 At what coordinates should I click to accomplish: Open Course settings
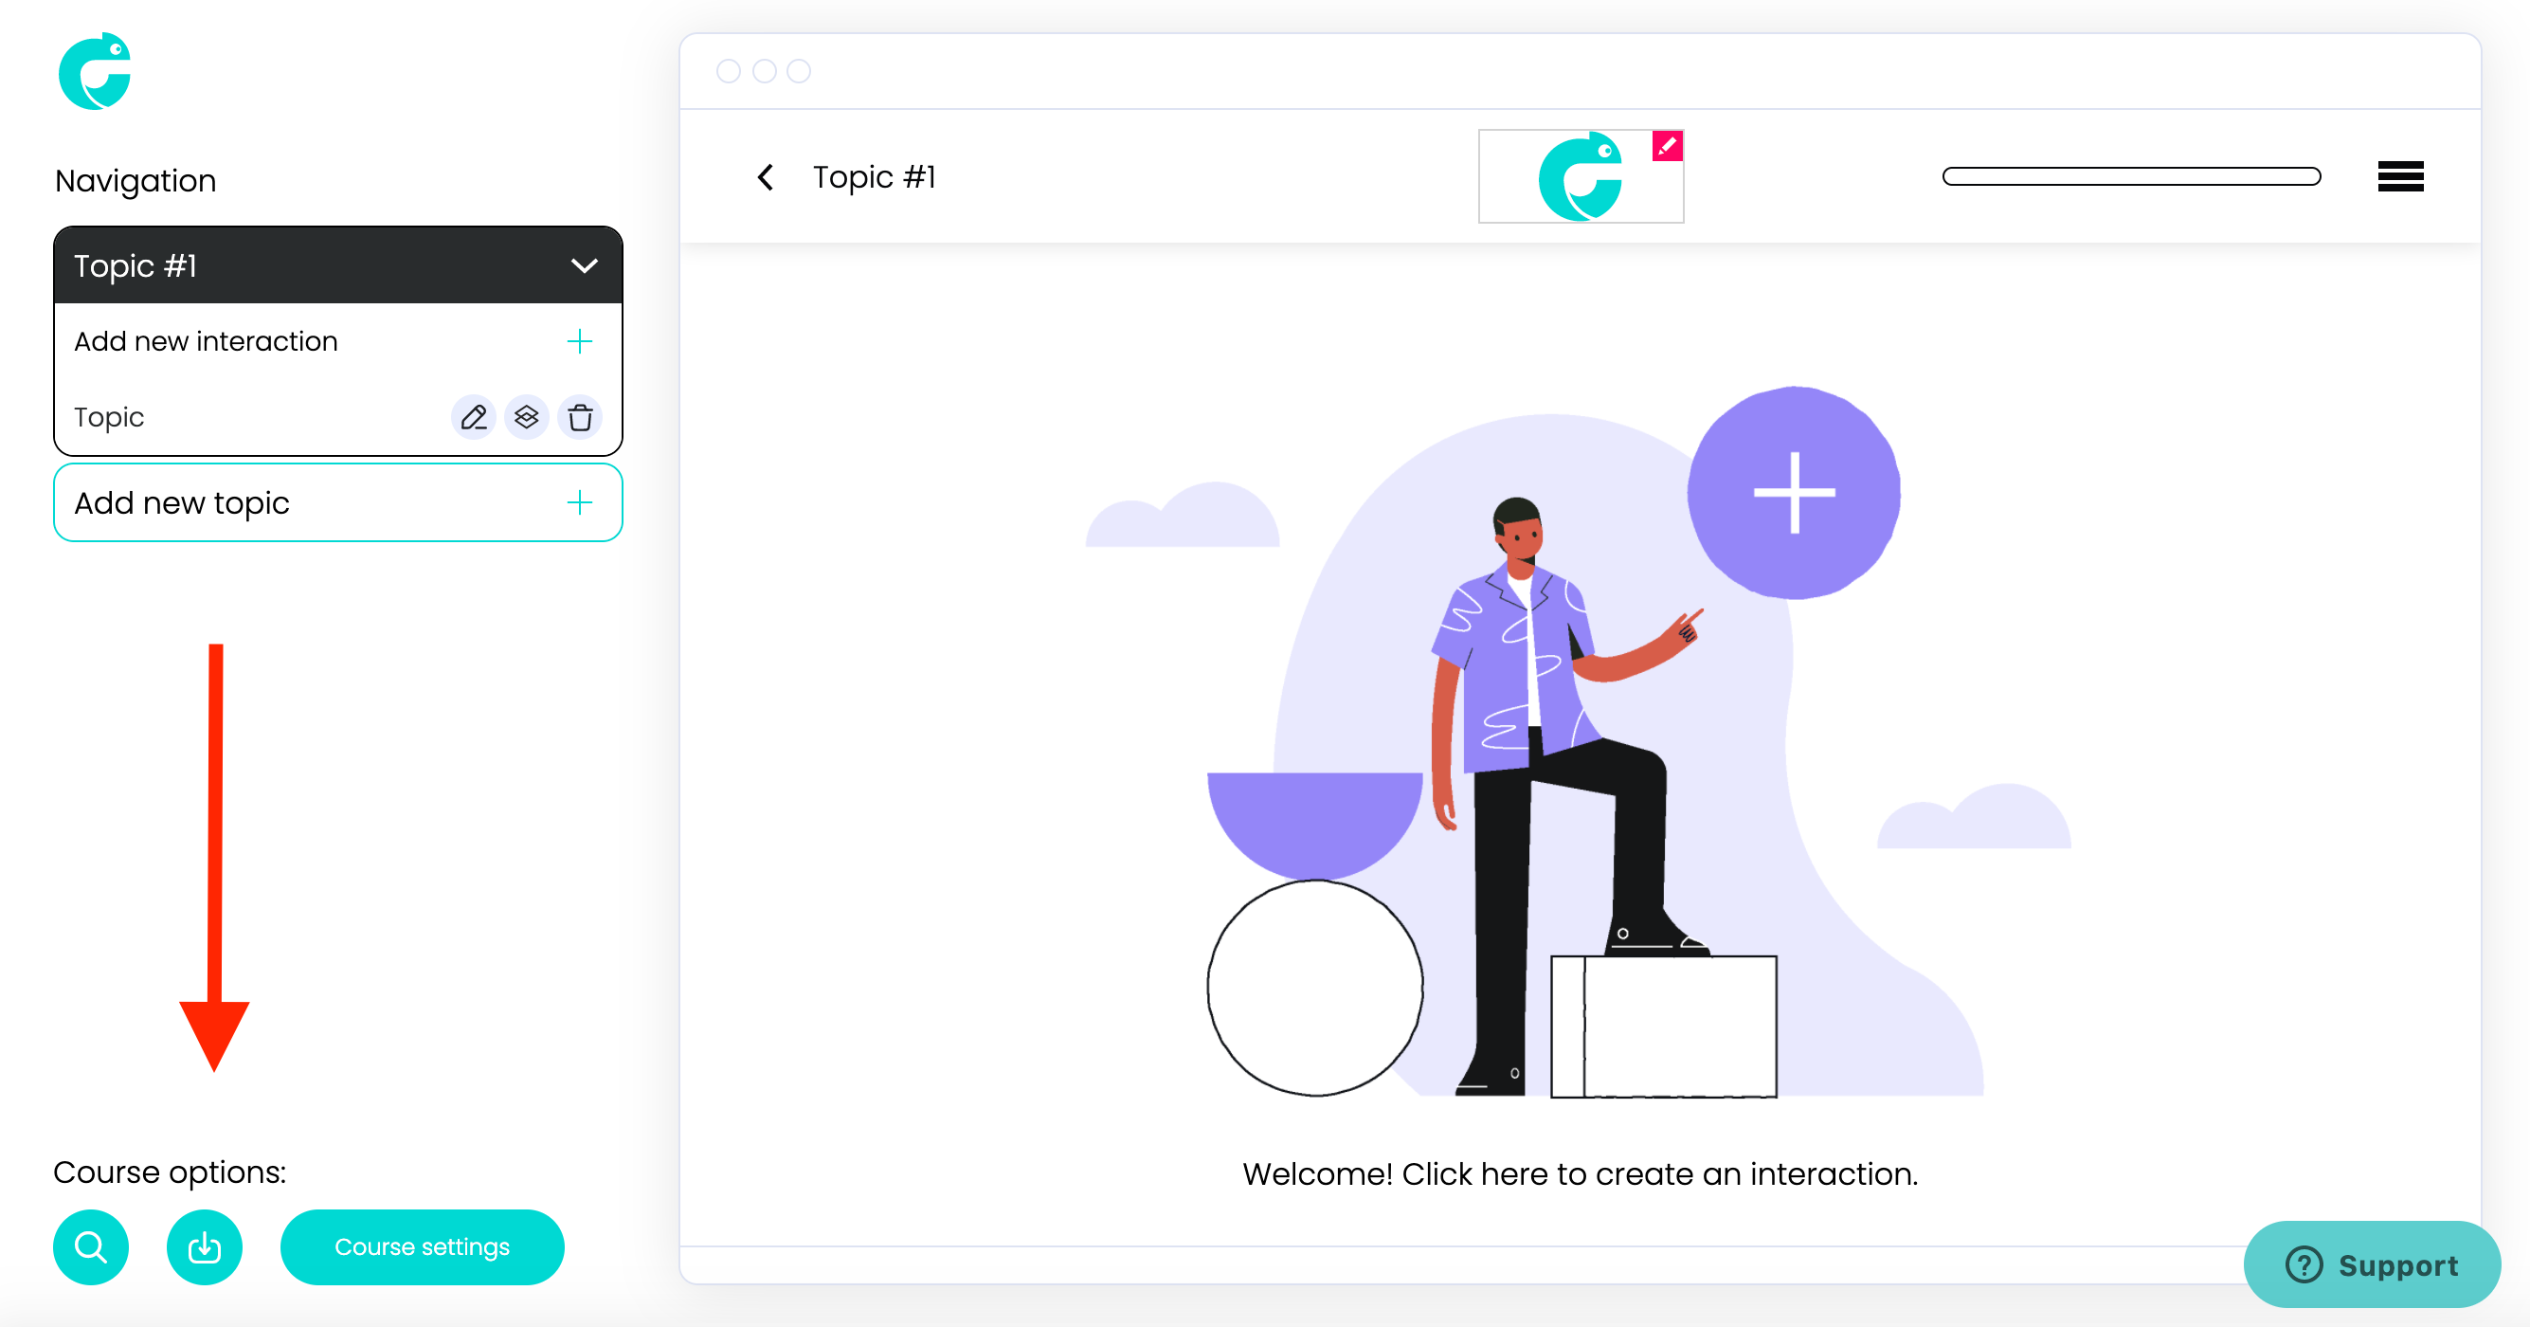(423, 1246)
